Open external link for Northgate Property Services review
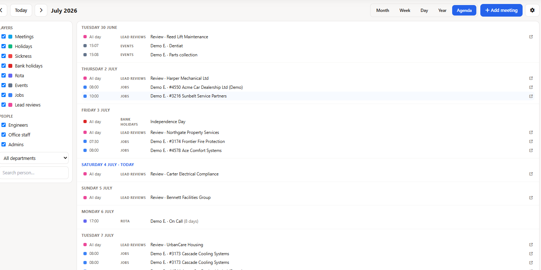This screenshot has width=541, height=270. pos(531,132)
